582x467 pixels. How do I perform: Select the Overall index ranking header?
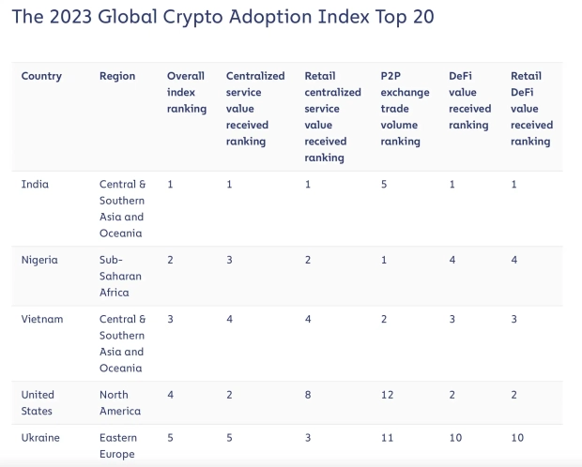pos(187,92)
